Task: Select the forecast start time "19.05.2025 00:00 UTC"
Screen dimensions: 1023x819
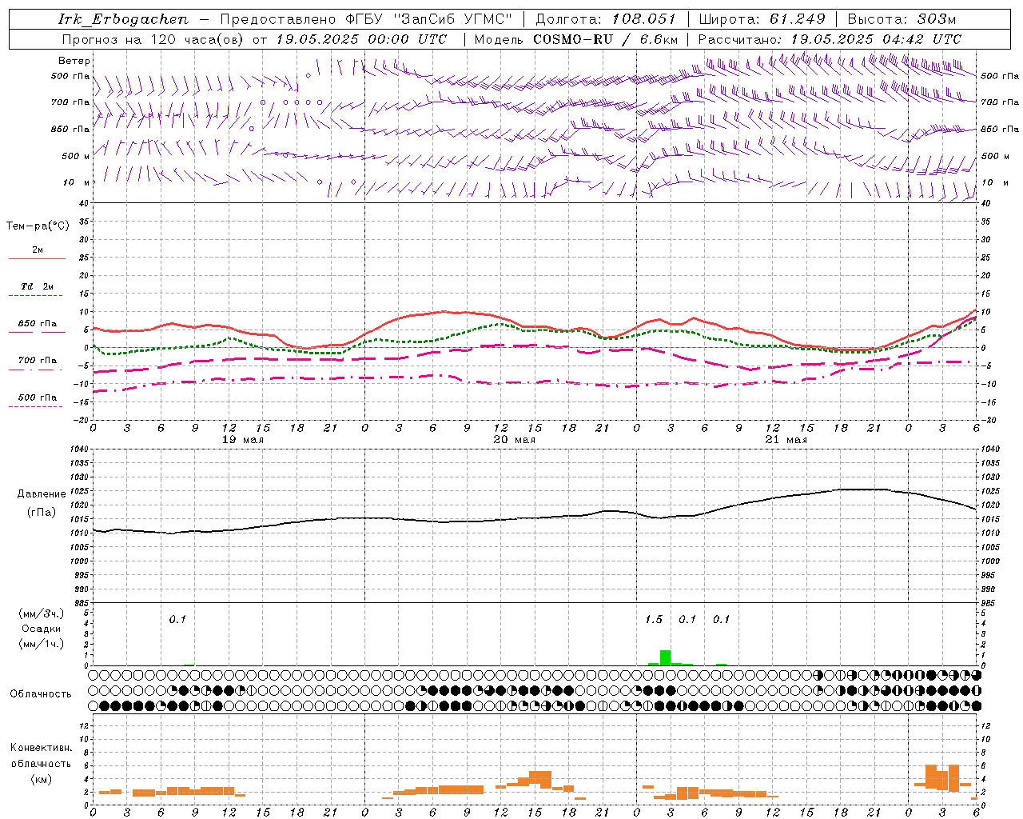Action: (361, 39)
